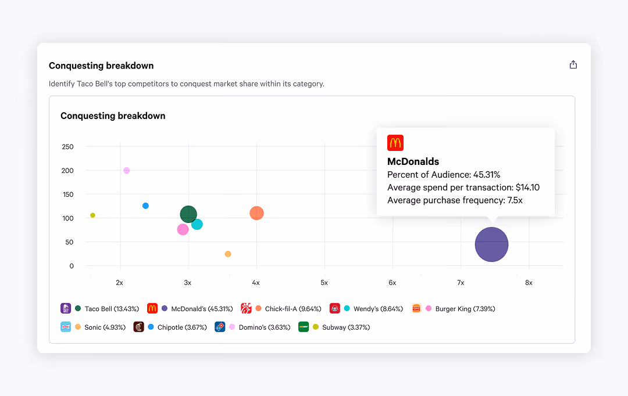This screenshot has height=396, width=628.
Task: Click the Taco Bell logo in the legend
Action: pos(66,308)
